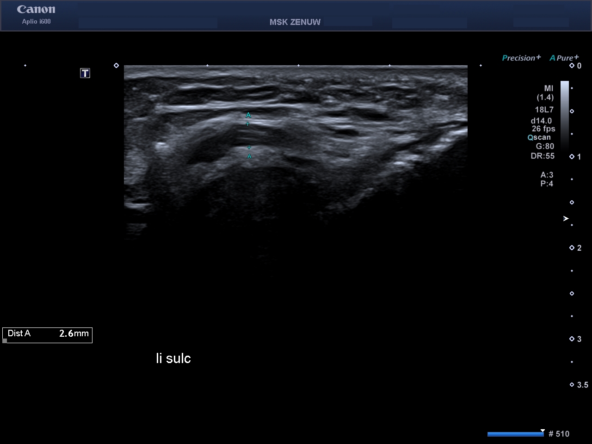Image resolution: width=592 pixels, height=444 pixels.
Task: Select the lower caliper cross of measurement A
Action: click(249, 148)
